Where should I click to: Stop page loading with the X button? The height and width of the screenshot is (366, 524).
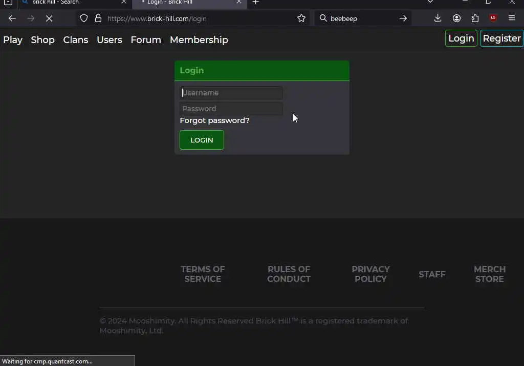pyautogui.click(x=49, y=18)
